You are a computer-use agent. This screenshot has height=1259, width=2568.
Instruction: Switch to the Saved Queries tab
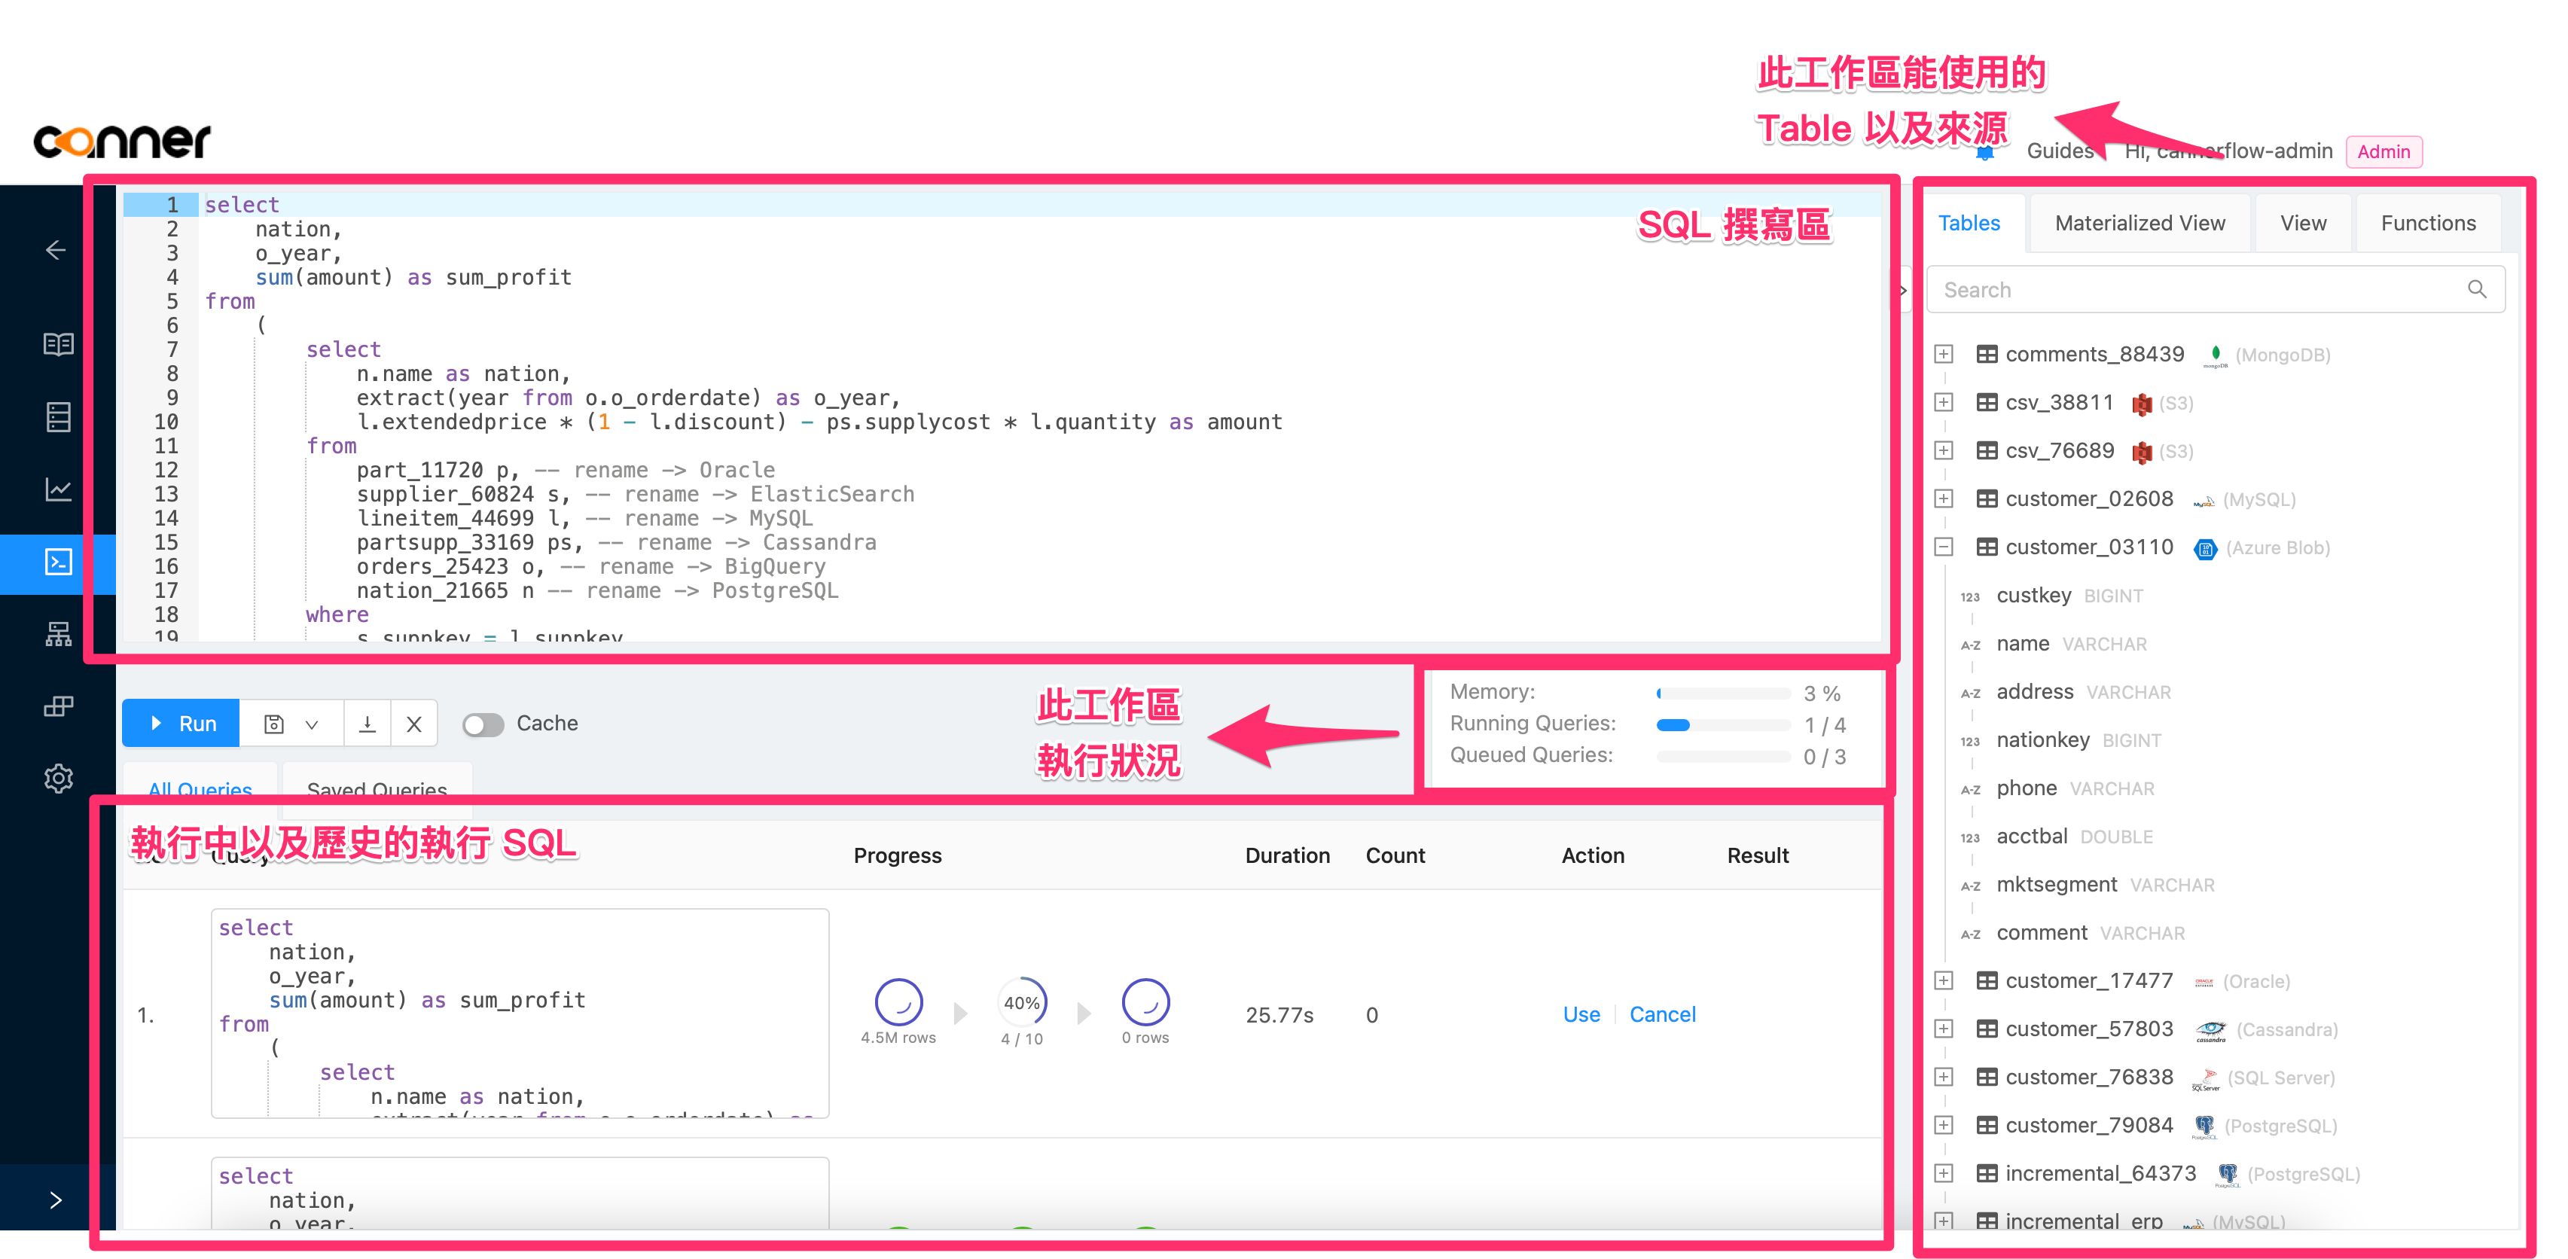375,791
